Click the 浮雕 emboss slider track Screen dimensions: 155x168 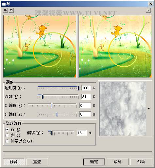pos(58,97)
